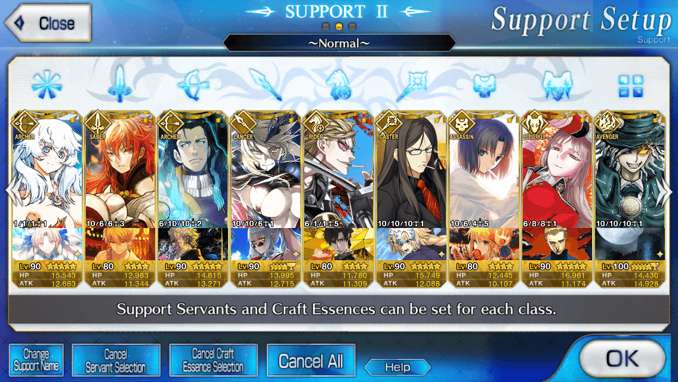Open the Avenger servant card at level 100
This screenshot has height=382, width=678.
point(630,199)
